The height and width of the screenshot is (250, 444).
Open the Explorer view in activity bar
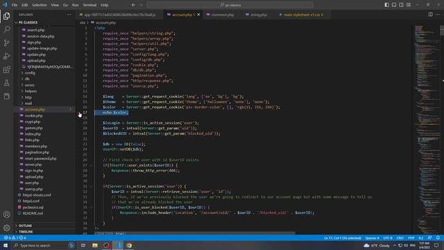(6, 16)
